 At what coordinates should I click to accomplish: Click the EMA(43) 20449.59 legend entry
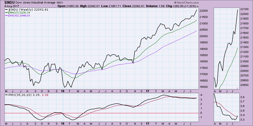point(18,16)
